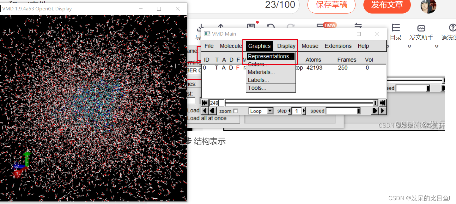456x204 pixels.
Task: Toggle Drawn flag D for molecule 0
Action: [x=231, y=68]
